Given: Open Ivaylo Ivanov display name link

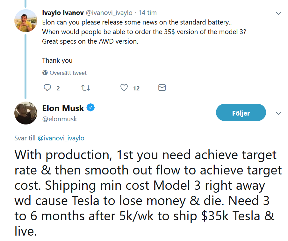Looking at the screenshot, I should pos(63,13).
